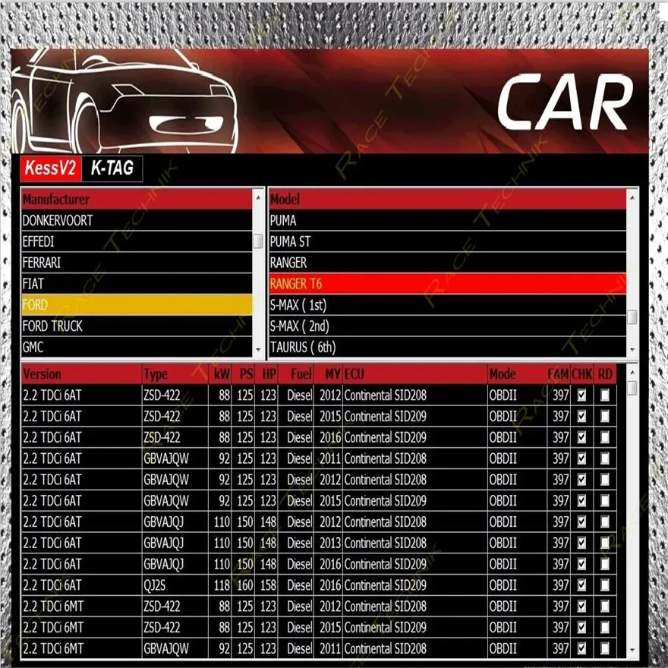The image size is (668, 668).
Task: Sort by the ECU column header
Action: (415, 374)
